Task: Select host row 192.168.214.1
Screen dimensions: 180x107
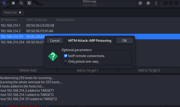Action: tap(90, 25)
